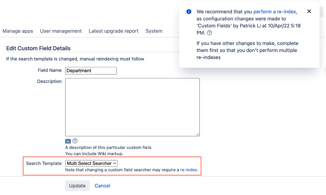Open User management section

61,31
